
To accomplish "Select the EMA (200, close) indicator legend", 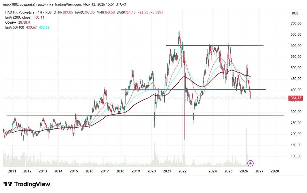I will click(x=25, y=17).
